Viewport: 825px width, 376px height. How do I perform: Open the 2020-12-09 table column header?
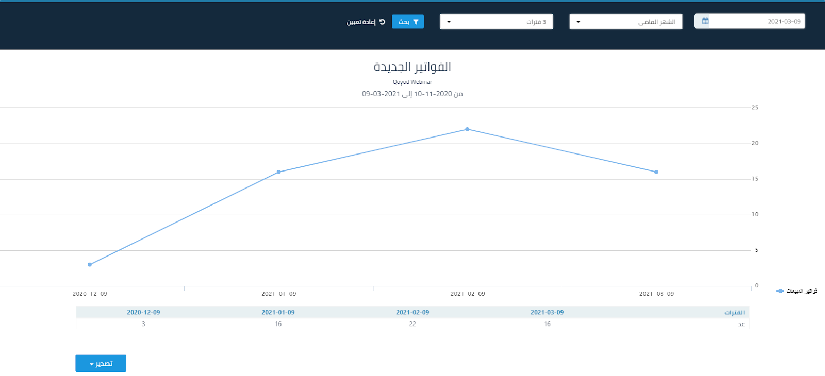point(143,312)
